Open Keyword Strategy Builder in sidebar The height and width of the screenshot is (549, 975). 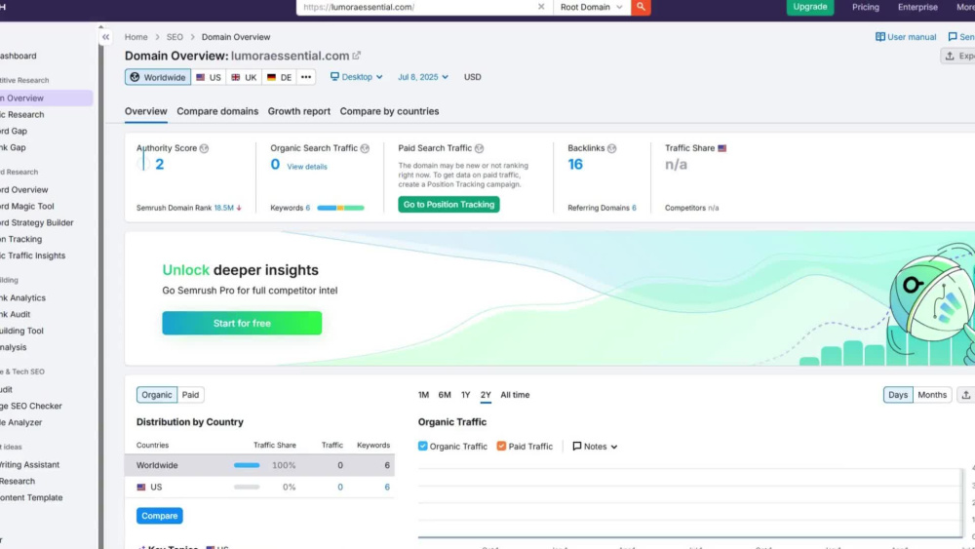point(37,222)
